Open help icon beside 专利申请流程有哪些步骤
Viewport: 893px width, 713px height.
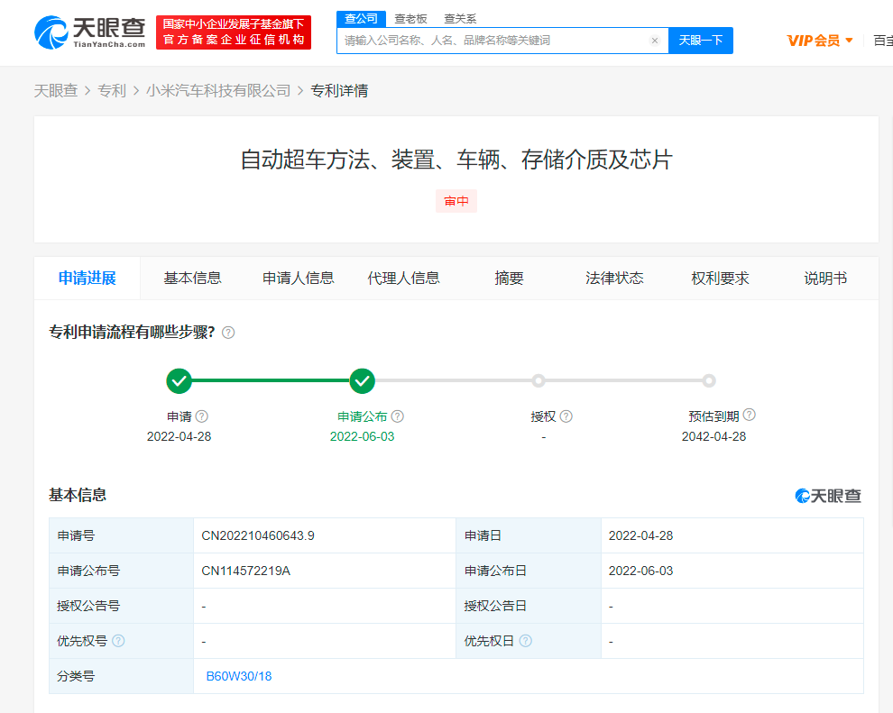tap(228, 332)
